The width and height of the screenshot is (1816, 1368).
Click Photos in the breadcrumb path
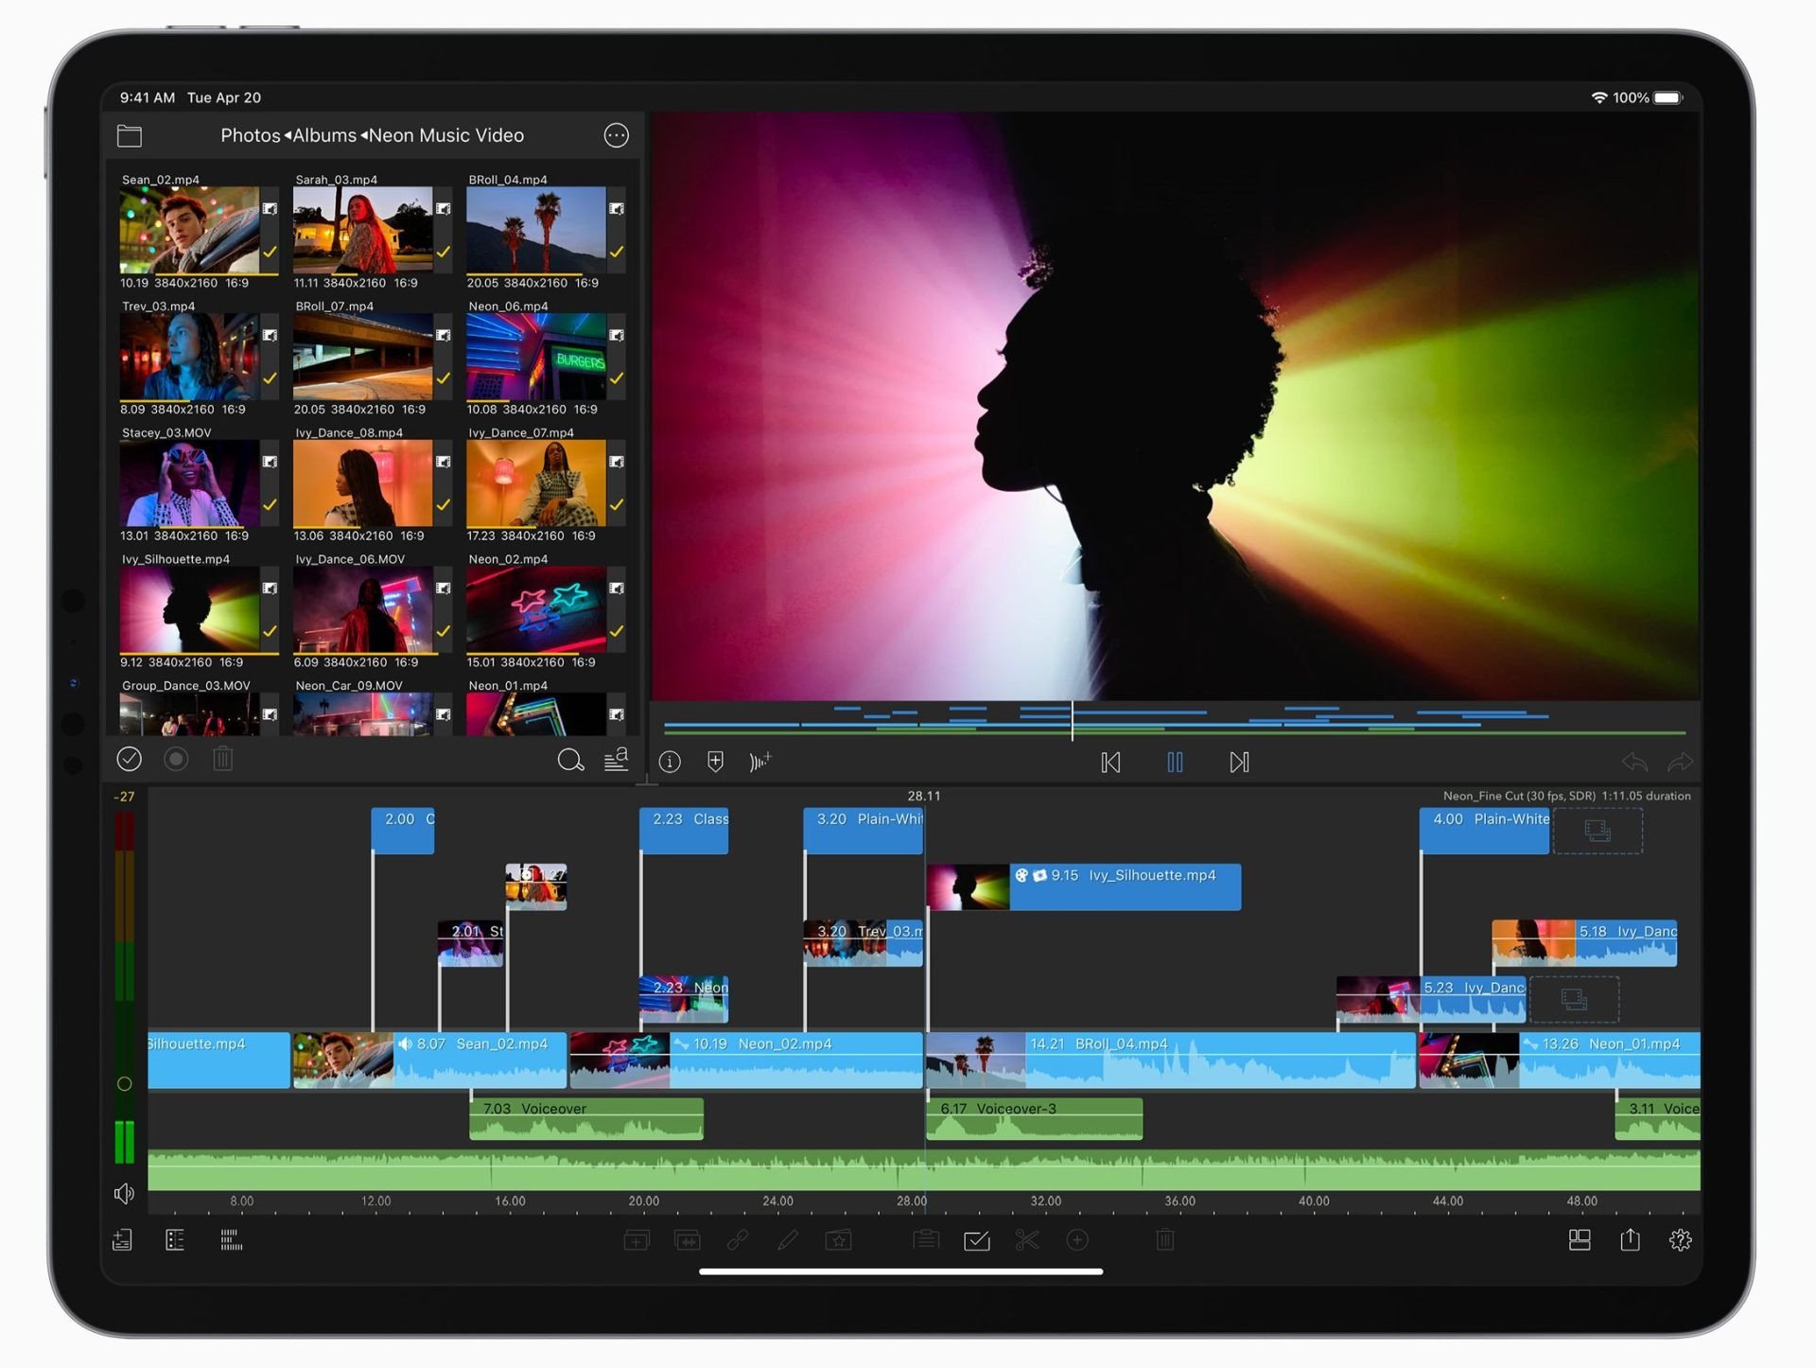251,135
